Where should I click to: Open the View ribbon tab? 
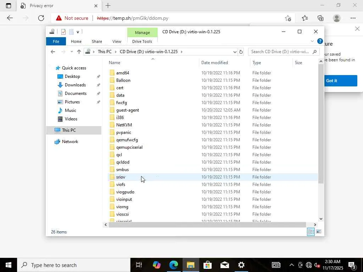tap(117, 41)
